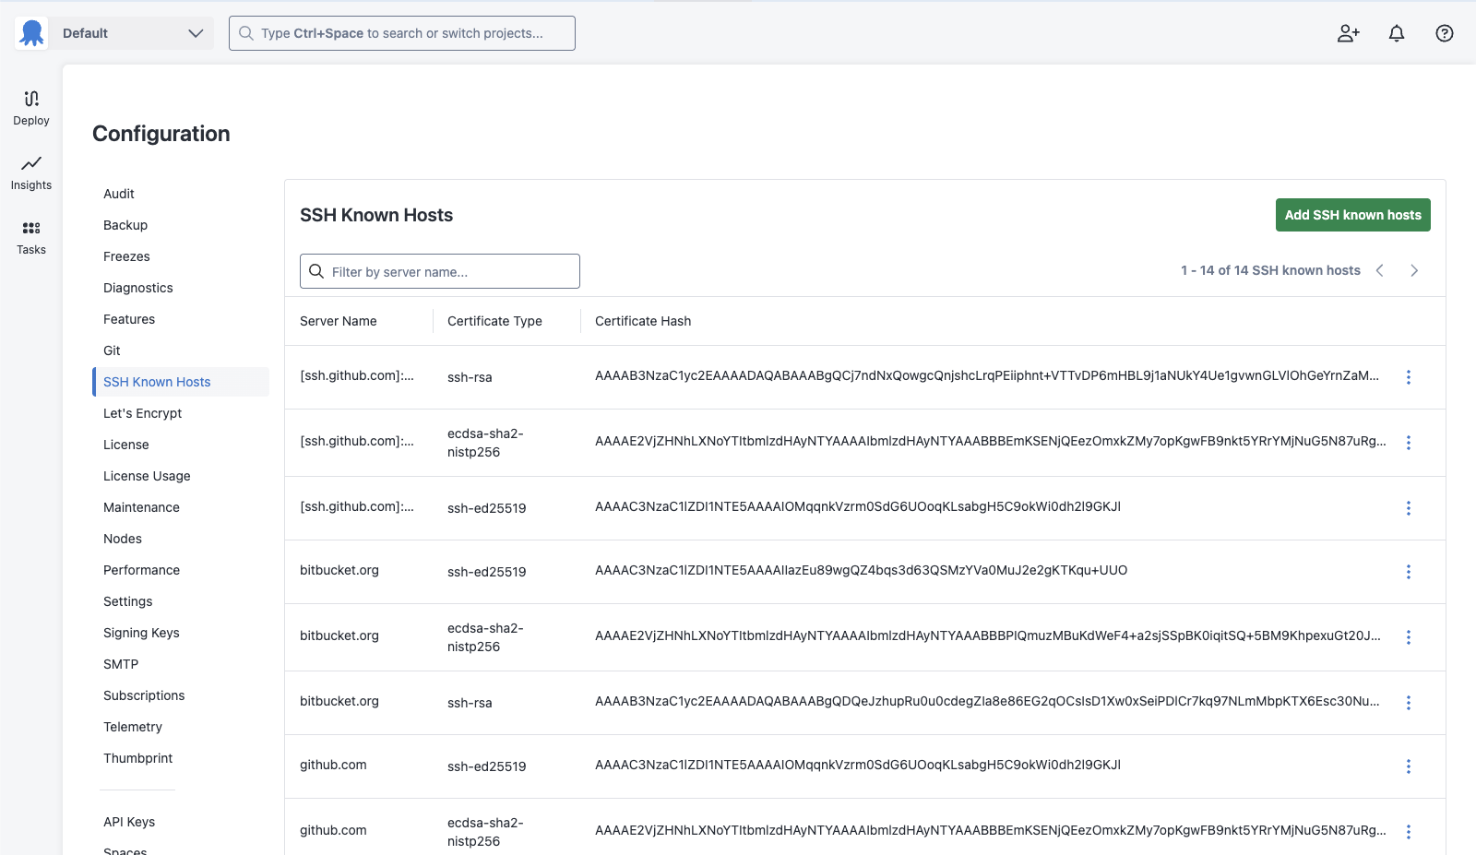Open License Usage page
Image resolution: width=1476 pixels, height=855 pixels.
[147, 476]
